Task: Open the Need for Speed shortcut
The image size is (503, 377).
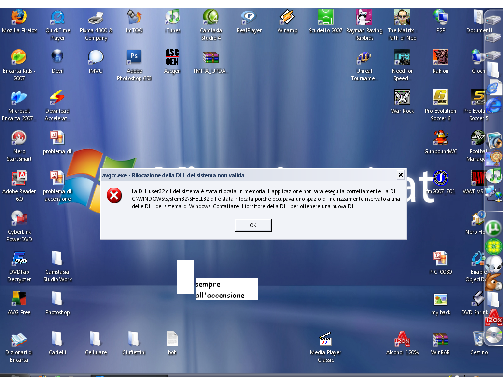Action: pos(402,65)
